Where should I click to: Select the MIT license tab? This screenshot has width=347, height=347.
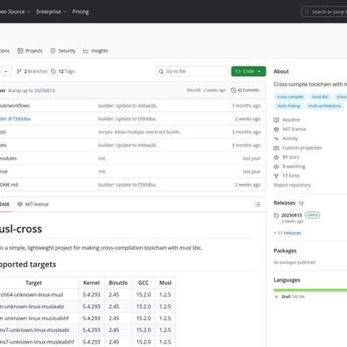click(x=33, y=204)
